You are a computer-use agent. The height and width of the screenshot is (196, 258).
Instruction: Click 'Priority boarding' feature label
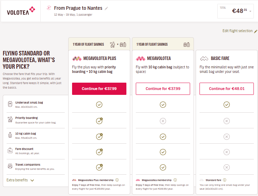click(26, 118)
